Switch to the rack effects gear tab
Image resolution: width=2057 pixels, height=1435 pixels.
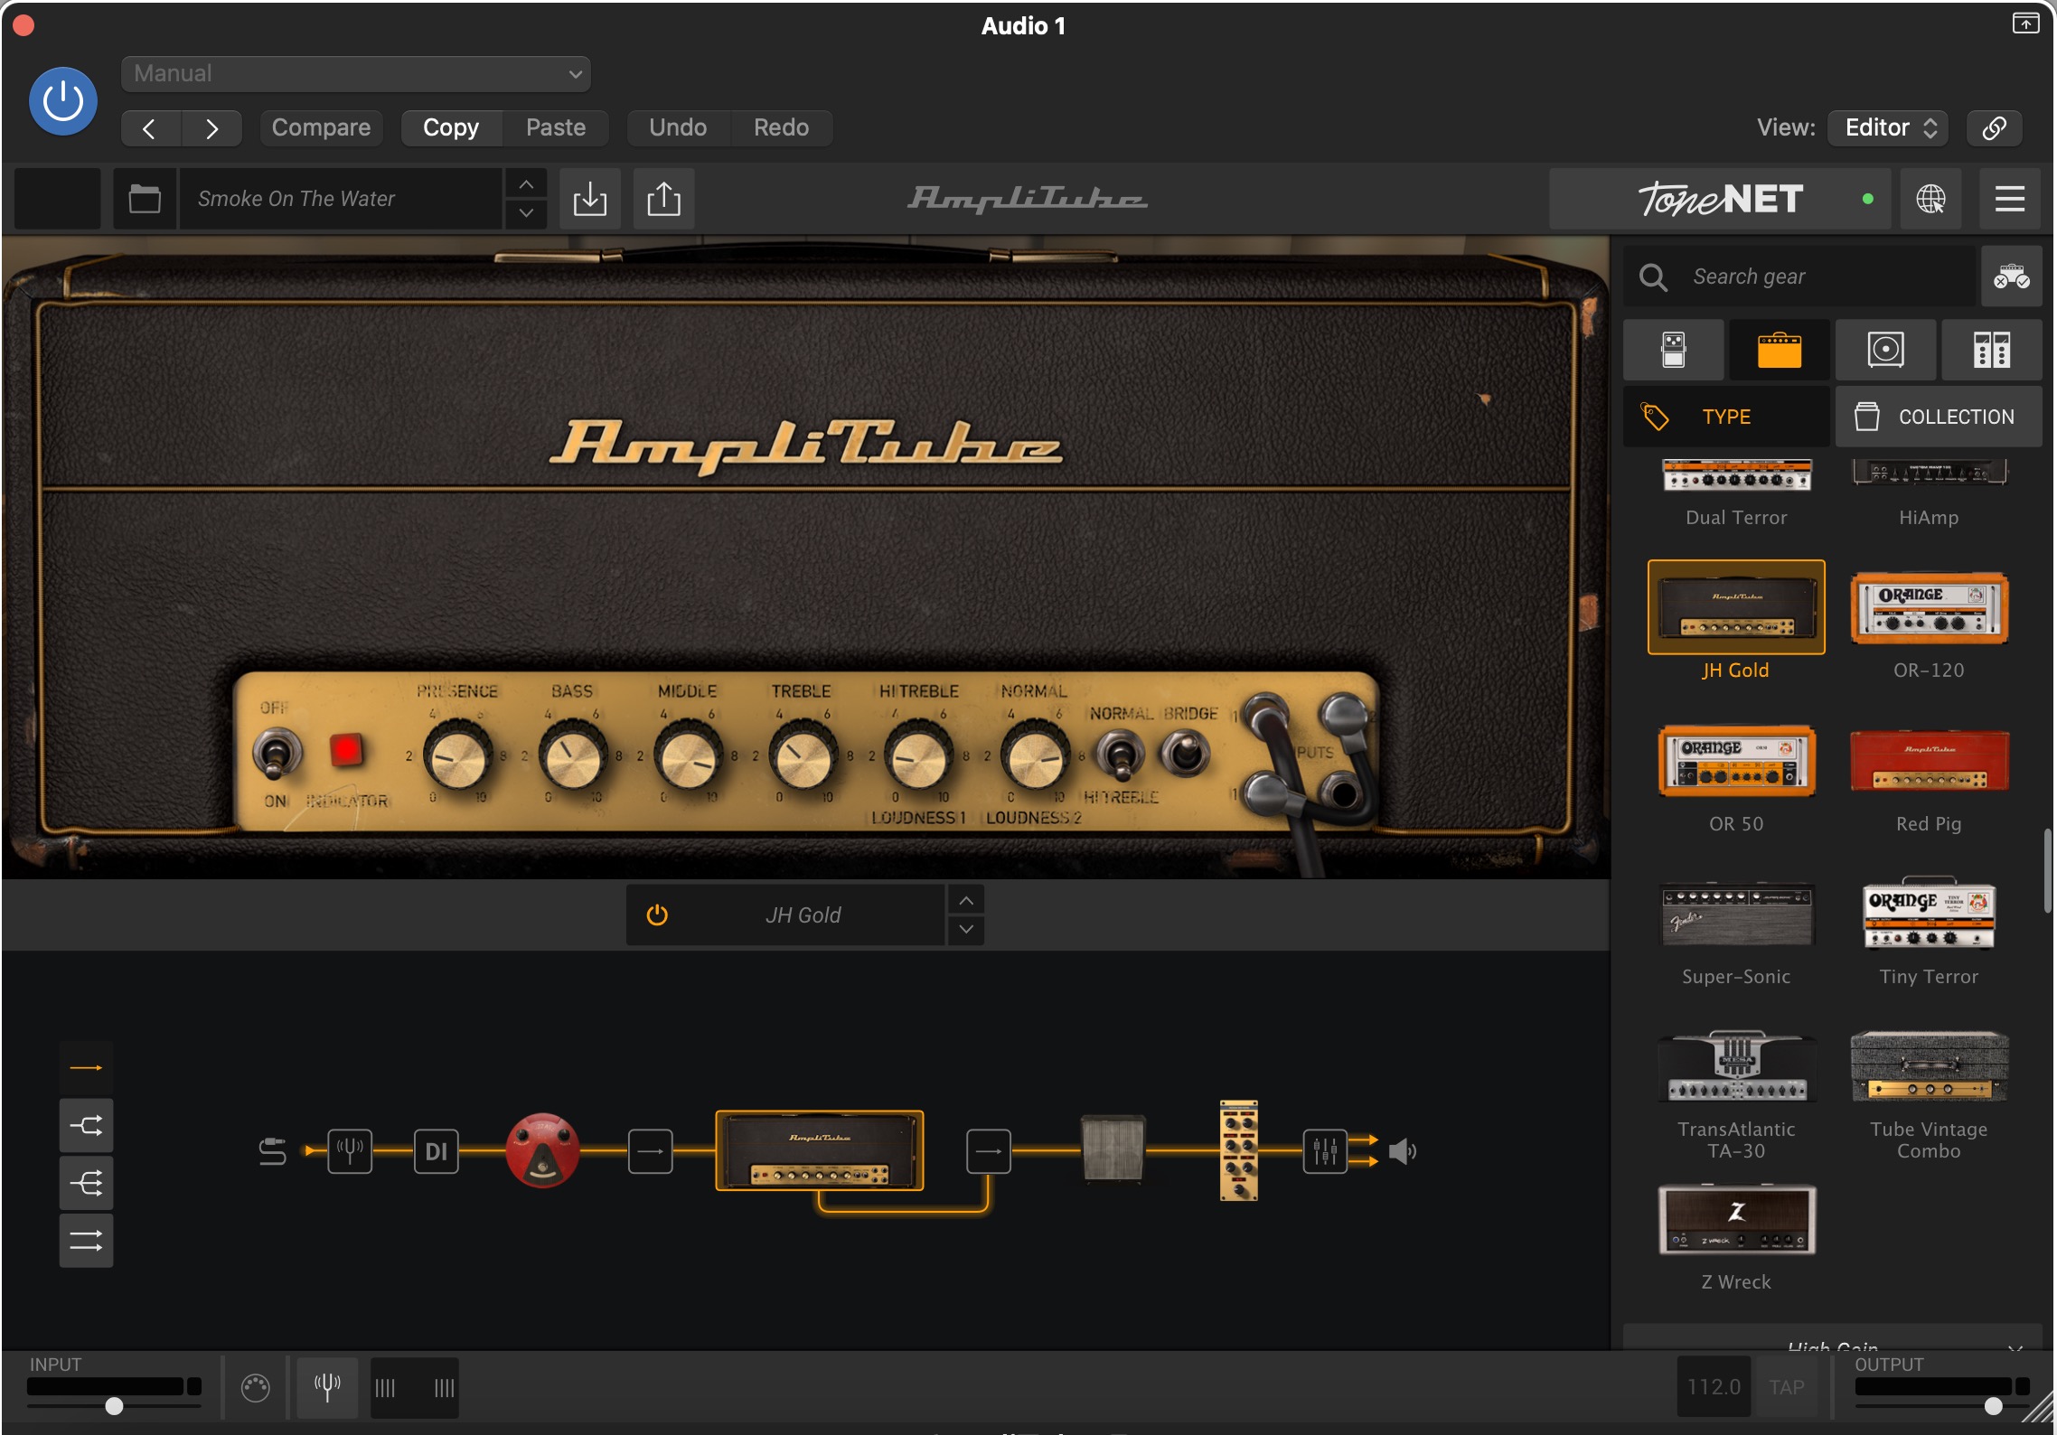pyautogui.click(x=1991, y=350)
